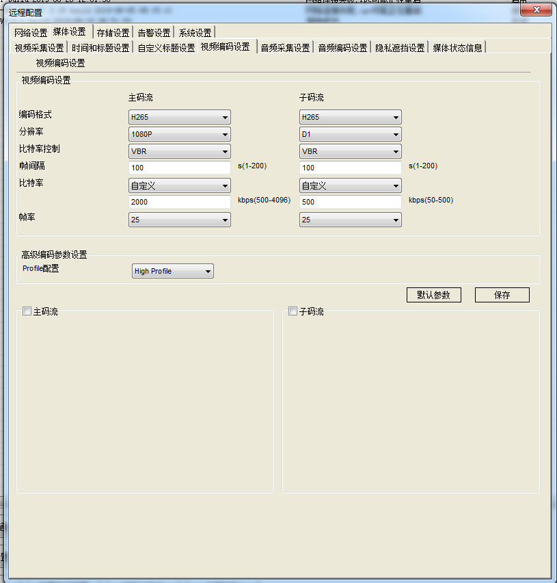Open sub stream 帧率 dropdown
The width and height of the screenshot is (557, 583).
[350, 220]
